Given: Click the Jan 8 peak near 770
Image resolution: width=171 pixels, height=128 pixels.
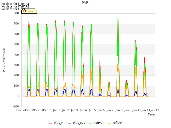Looking at the screenshot, I should (118, 17).
